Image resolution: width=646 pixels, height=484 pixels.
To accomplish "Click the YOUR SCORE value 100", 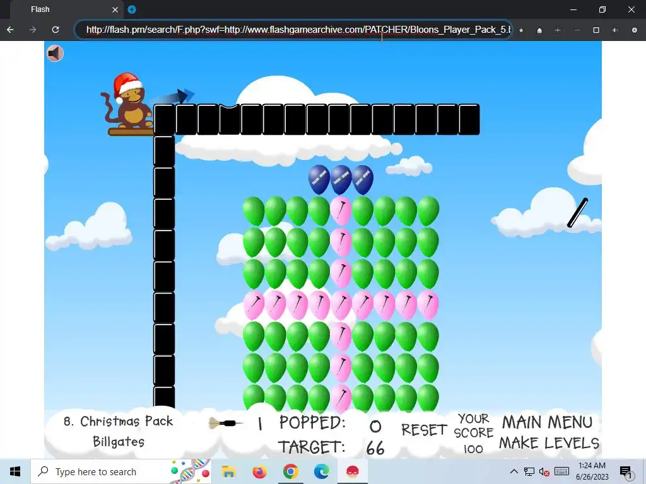I will pyautogui.click(x=473, y=449).
